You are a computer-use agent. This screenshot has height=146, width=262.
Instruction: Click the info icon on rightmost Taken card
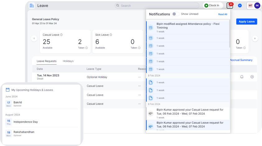point(245,48)
